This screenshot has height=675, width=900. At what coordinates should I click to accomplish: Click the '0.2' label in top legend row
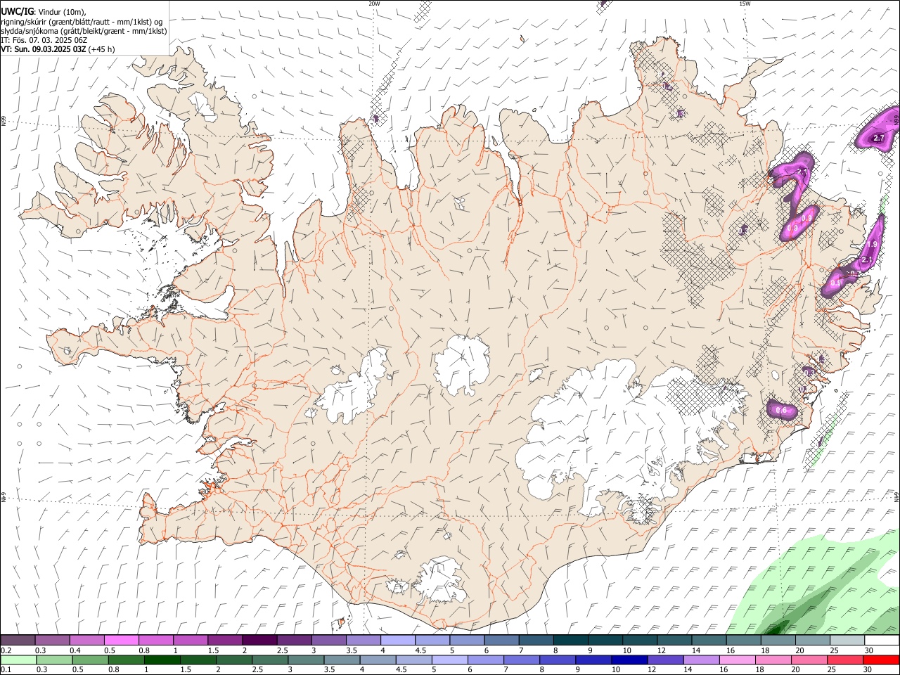click(x=6, y=650)
